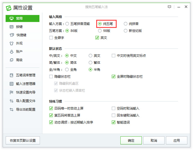Select the 纯拼音 input scheme radio button
Viewport: 193px width, 150px height.
(126, 24)
